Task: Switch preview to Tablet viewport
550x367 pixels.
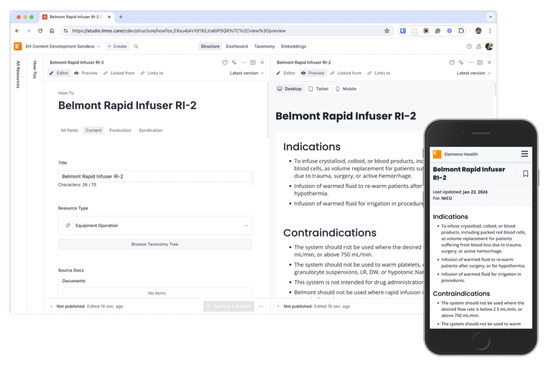Action: pyautogui.click(x=319, y=89)
